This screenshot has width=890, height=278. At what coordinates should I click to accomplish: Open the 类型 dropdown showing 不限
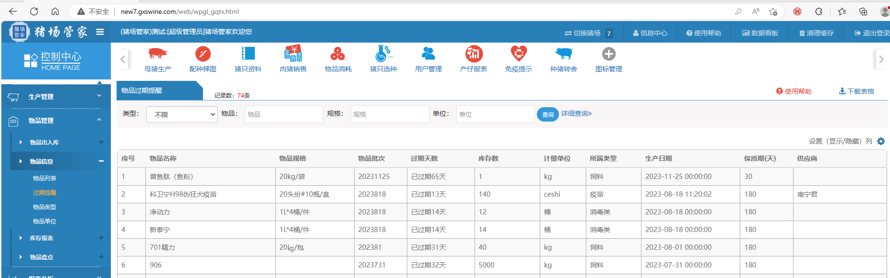coord(182,114)
